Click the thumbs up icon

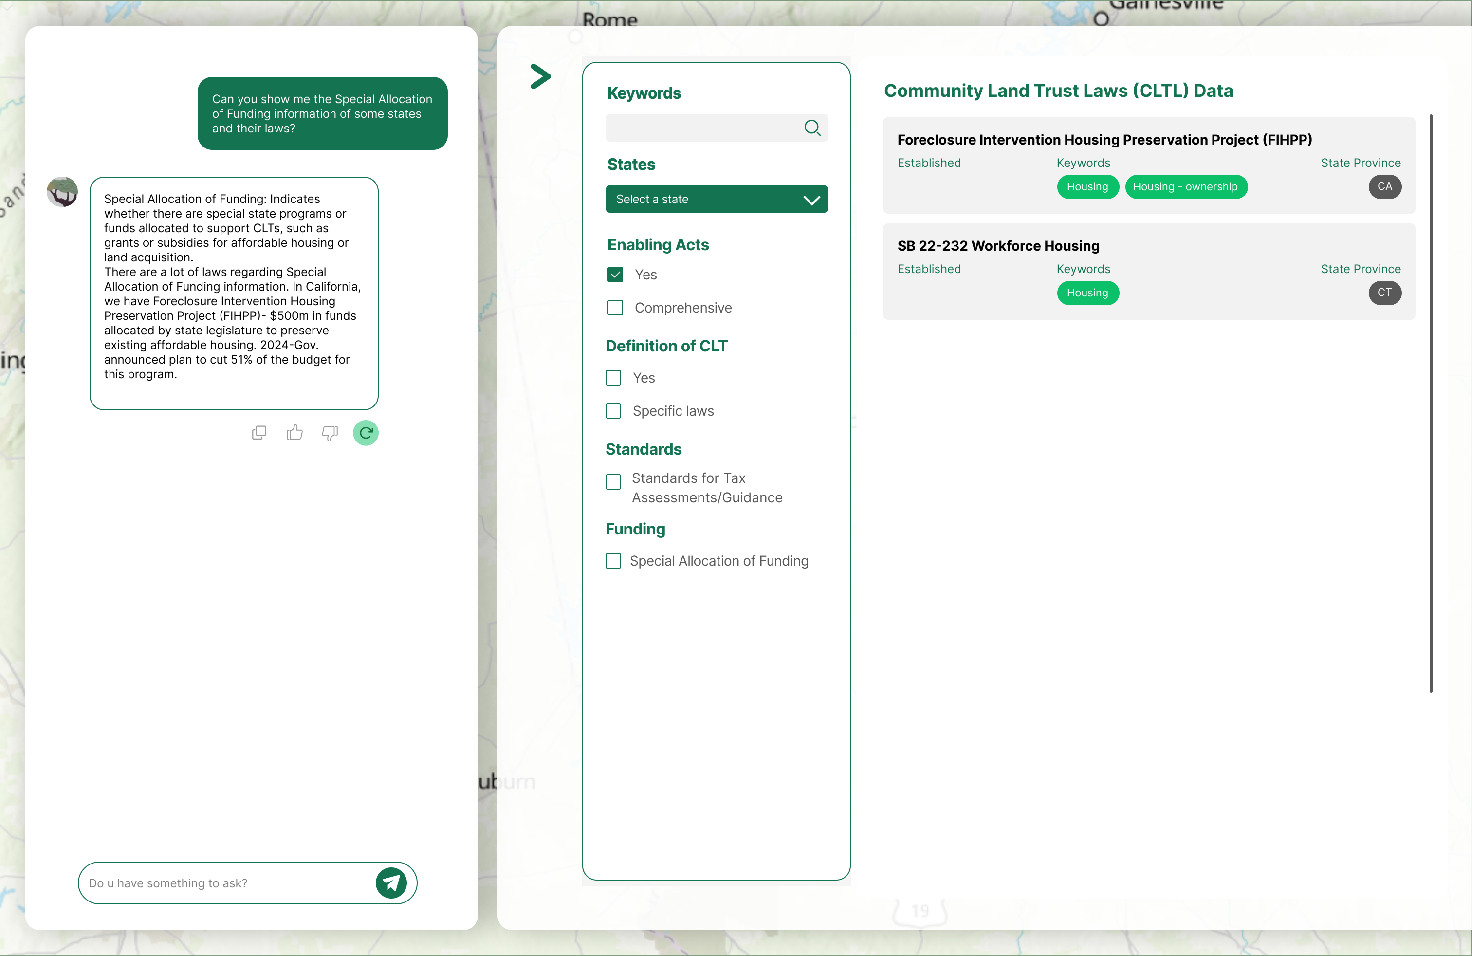(295, 433)
